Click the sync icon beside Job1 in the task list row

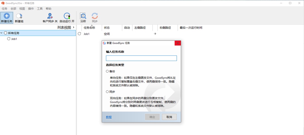80,34
